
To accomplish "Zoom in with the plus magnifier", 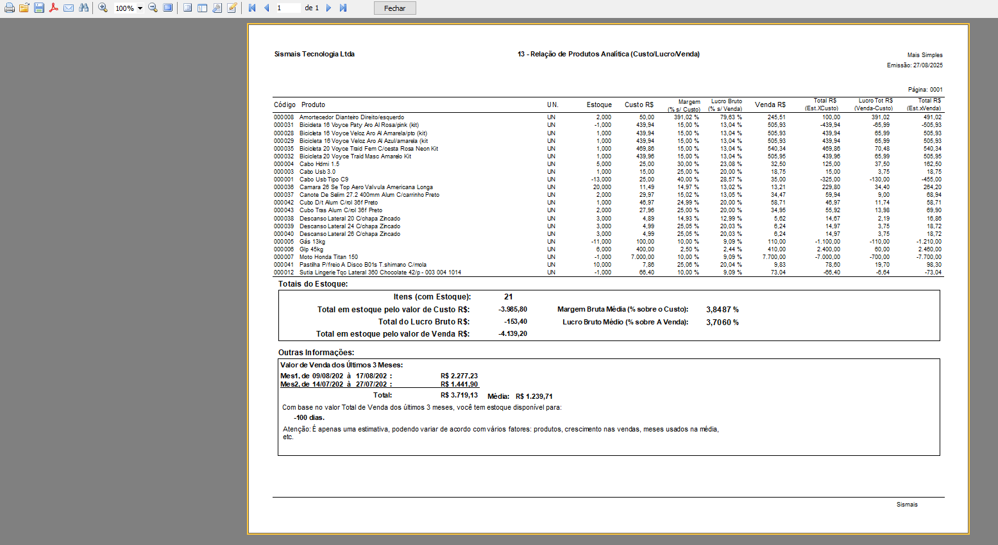I will point(103,8).
